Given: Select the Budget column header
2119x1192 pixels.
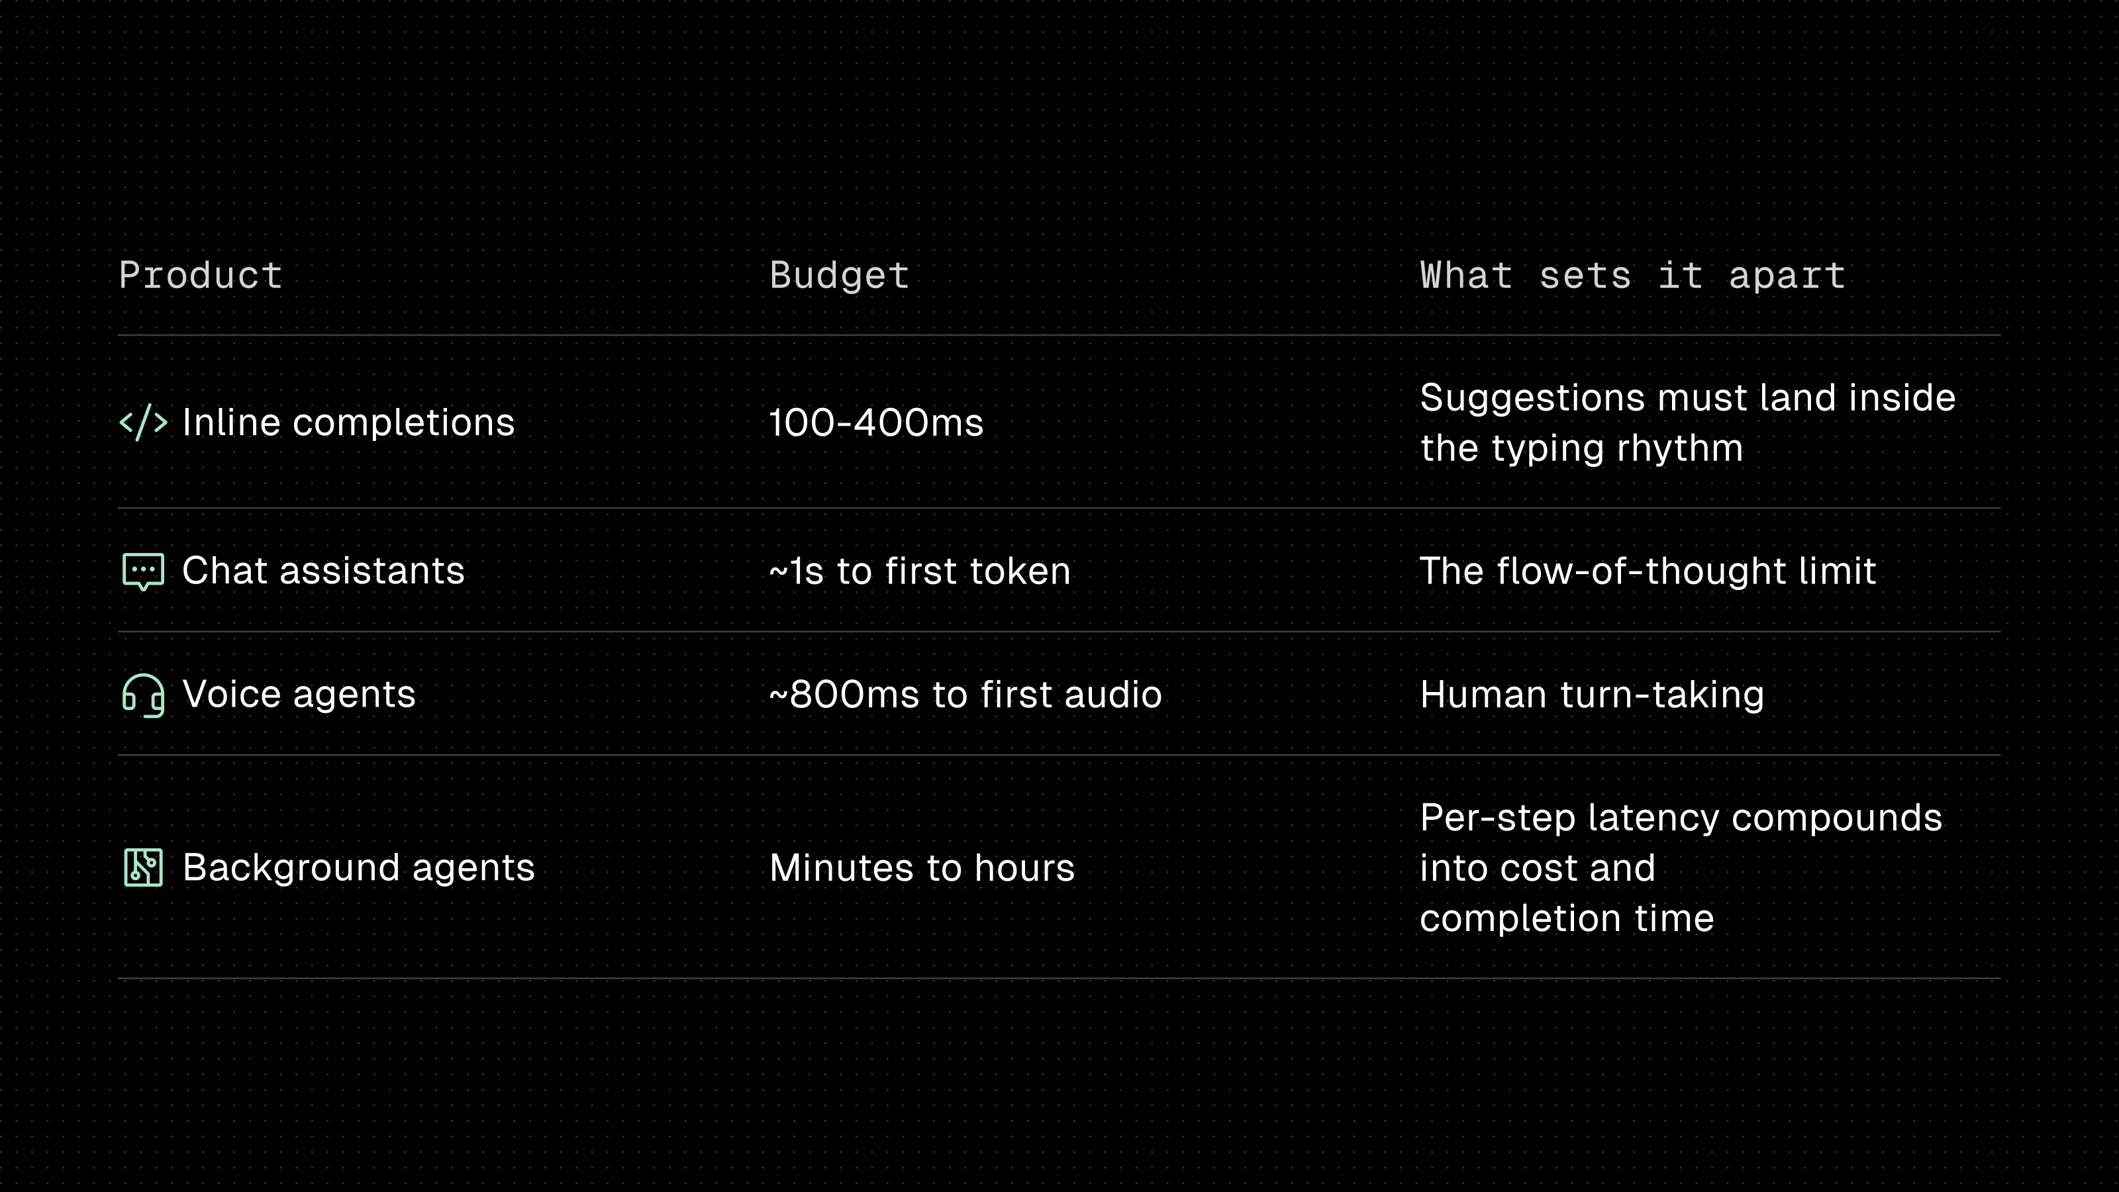Looking at the screenshot, I should pos(839,275).
